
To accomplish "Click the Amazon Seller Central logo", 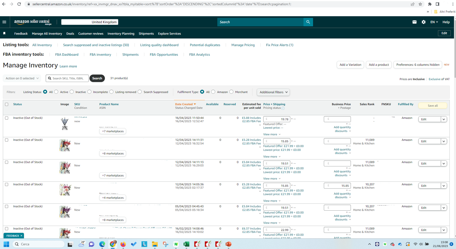I will coord(33,22).
